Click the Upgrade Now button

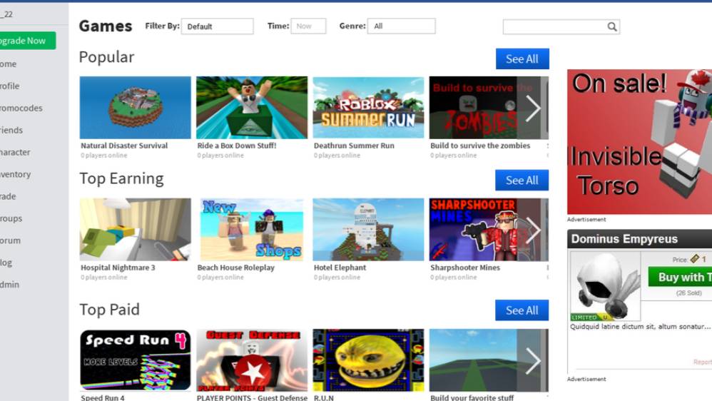click(27, 41)
